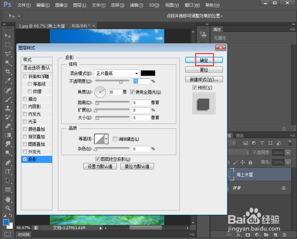Toggle 图层挖空投影 checkbox

point(97,159)
